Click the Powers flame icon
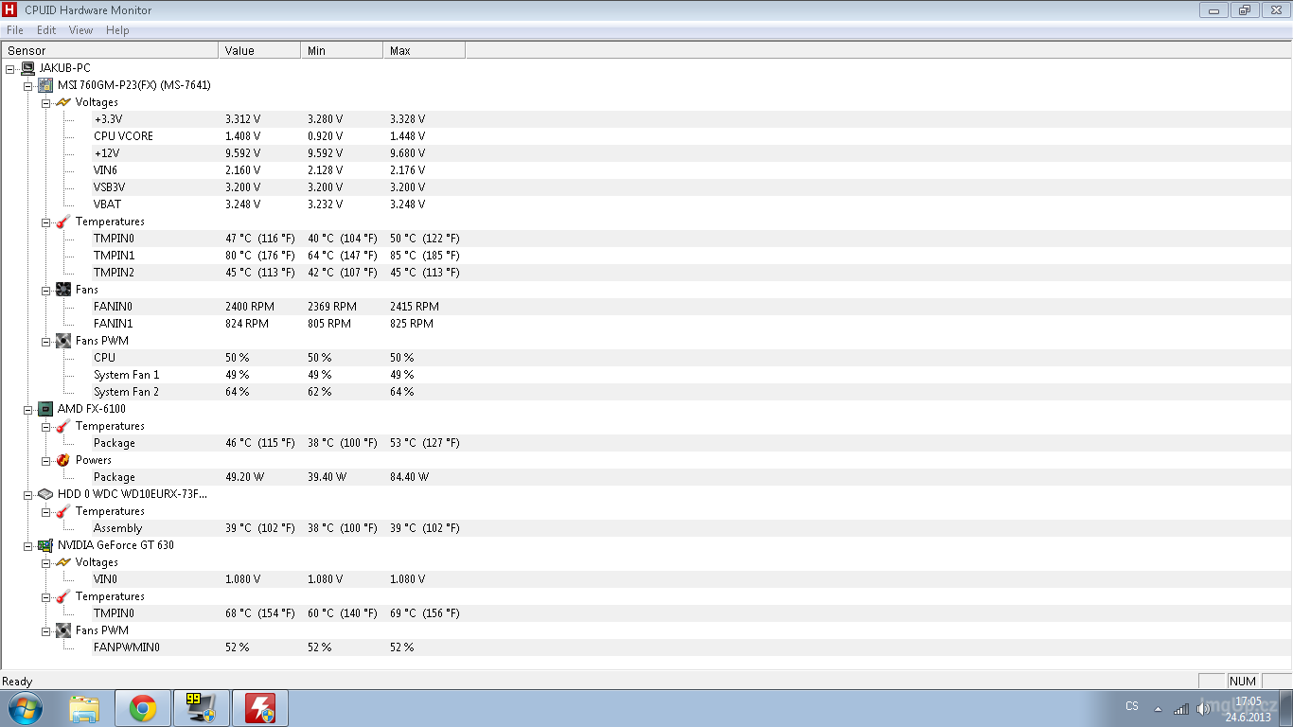1293x727 pixels. 63,460
